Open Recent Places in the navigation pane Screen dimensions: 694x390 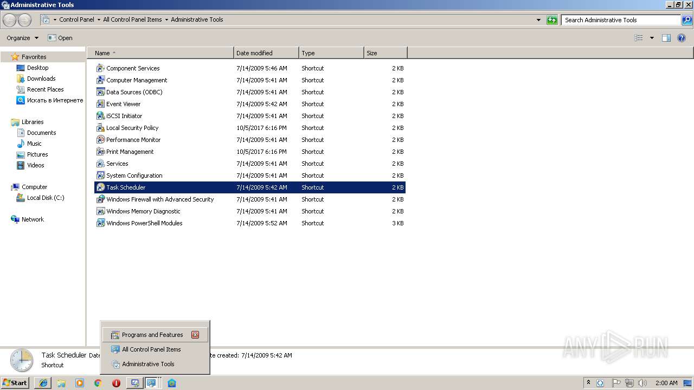[45, 89]
